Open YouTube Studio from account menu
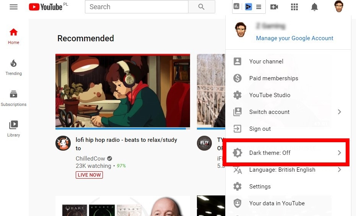This screenshot has height=216, width=356. click(x=288, y=95)
